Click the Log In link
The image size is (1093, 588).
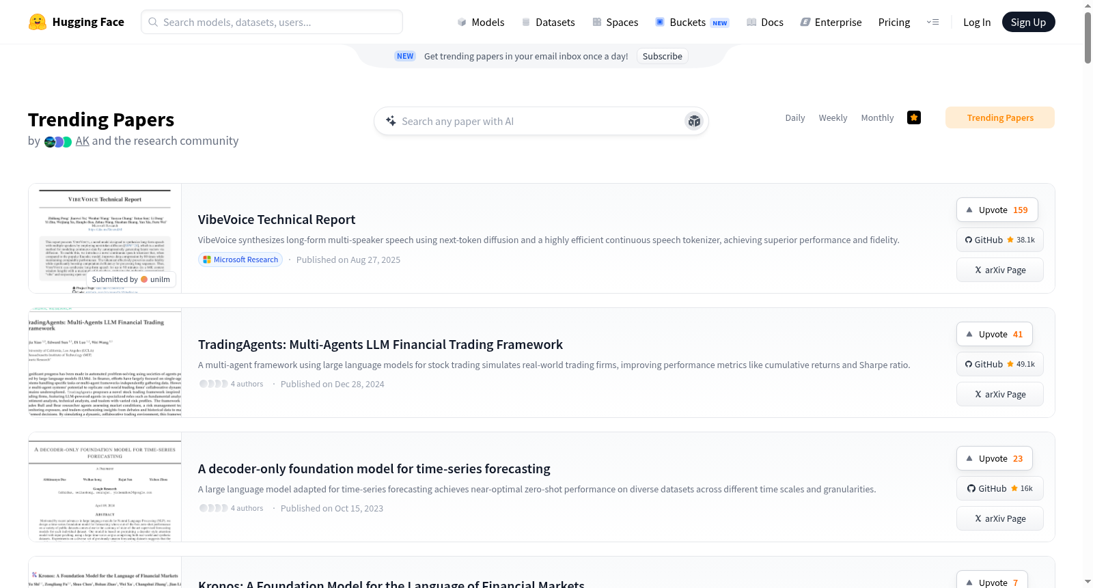[x=977, y=22]
